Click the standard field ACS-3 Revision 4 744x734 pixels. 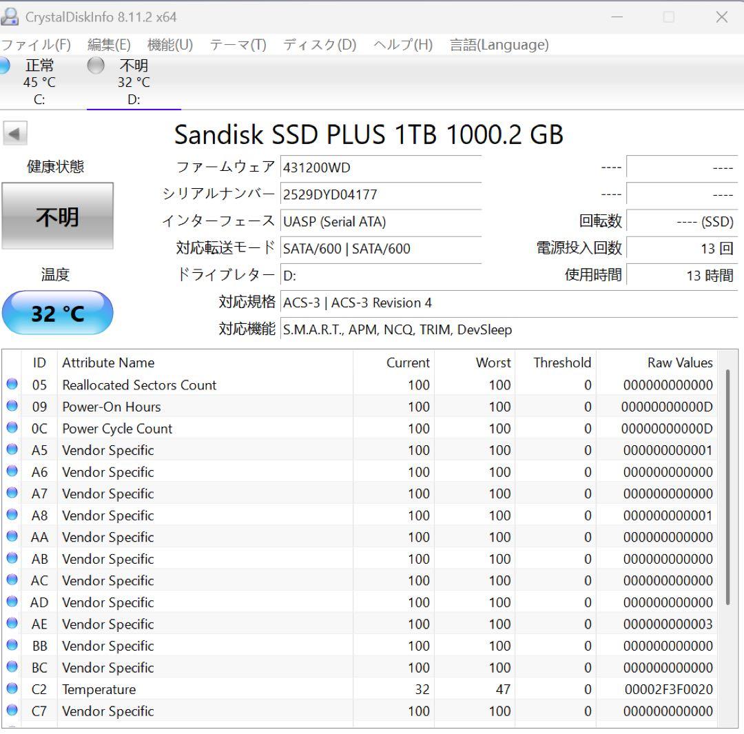508,303
